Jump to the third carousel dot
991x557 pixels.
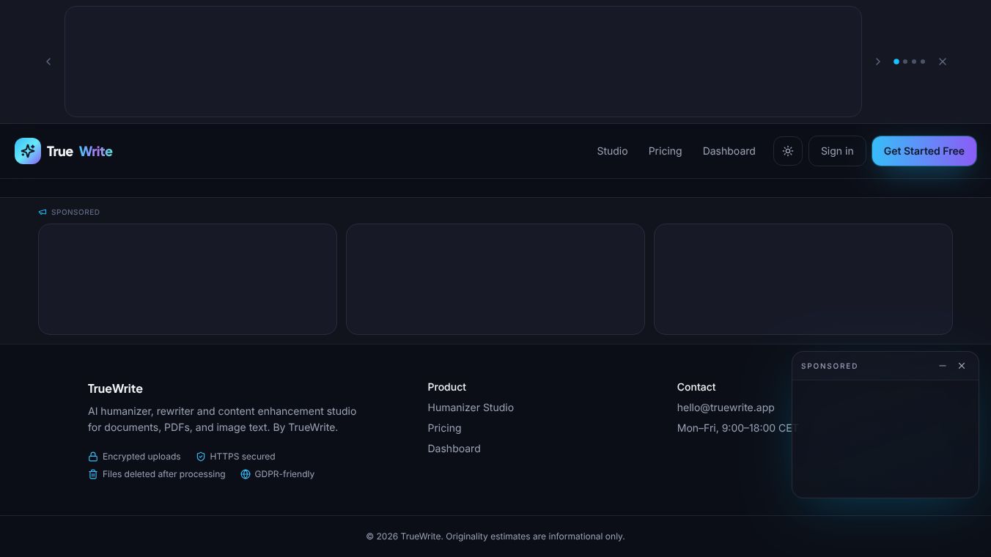pyautogui.click(x=914, y=62)
